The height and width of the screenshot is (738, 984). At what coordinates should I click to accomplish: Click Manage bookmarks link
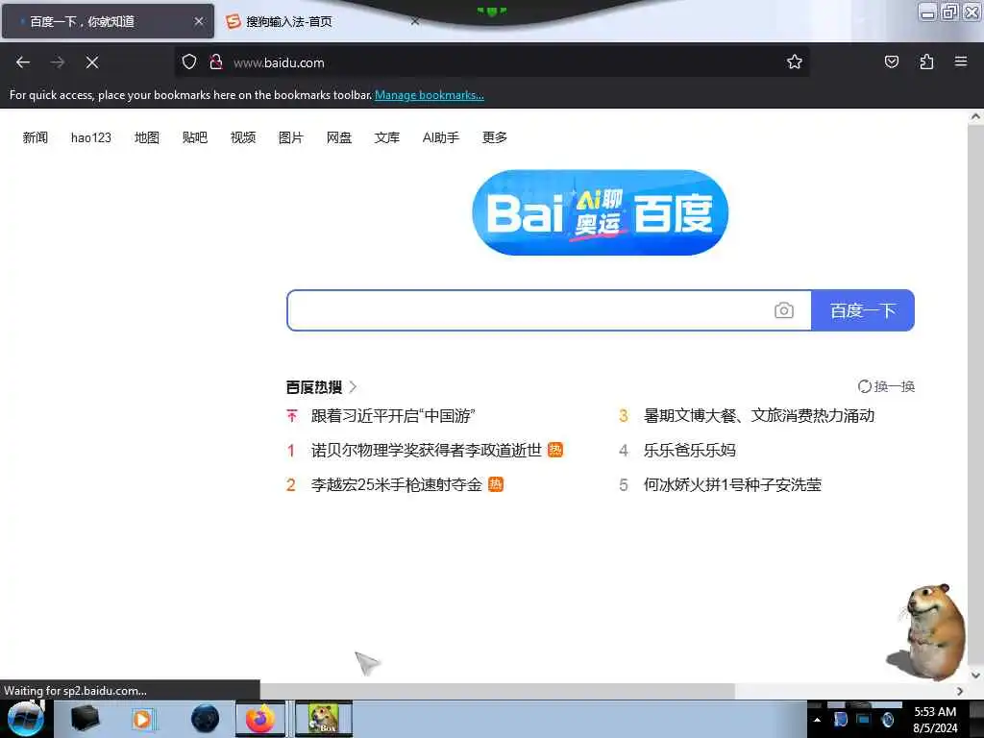[x=430, y=95]
